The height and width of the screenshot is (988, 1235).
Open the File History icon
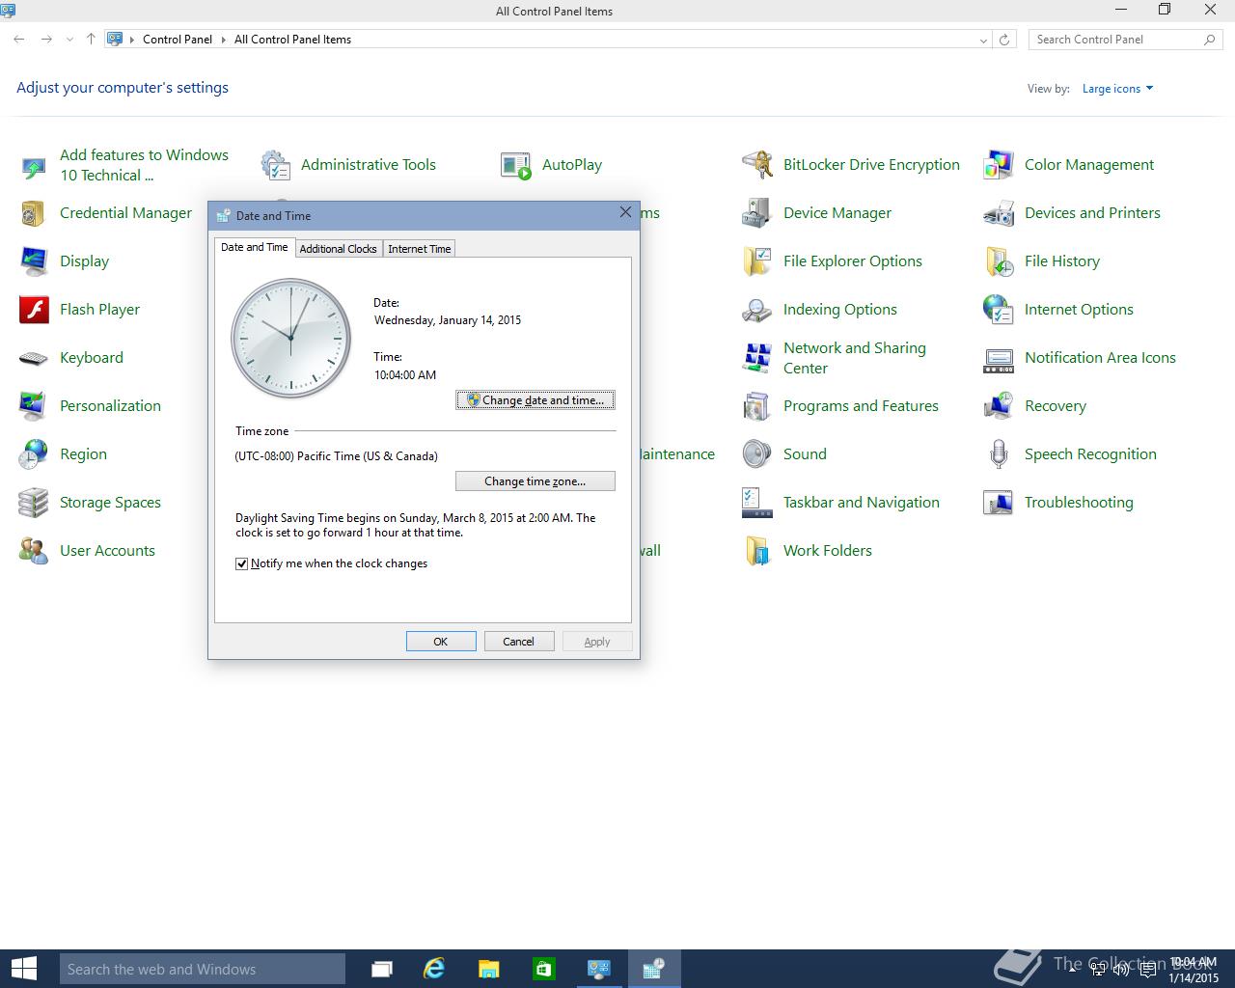[999, 261]
